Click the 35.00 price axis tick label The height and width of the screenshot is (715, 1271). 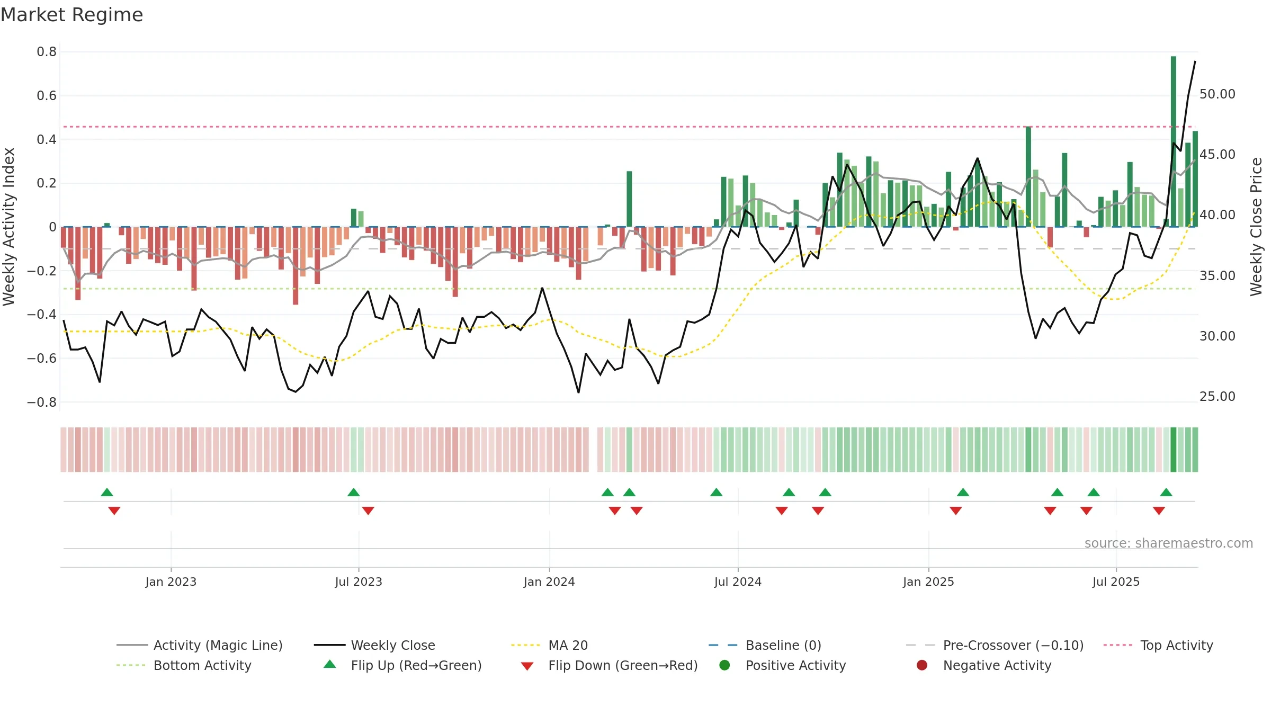tap(1217, 276)
